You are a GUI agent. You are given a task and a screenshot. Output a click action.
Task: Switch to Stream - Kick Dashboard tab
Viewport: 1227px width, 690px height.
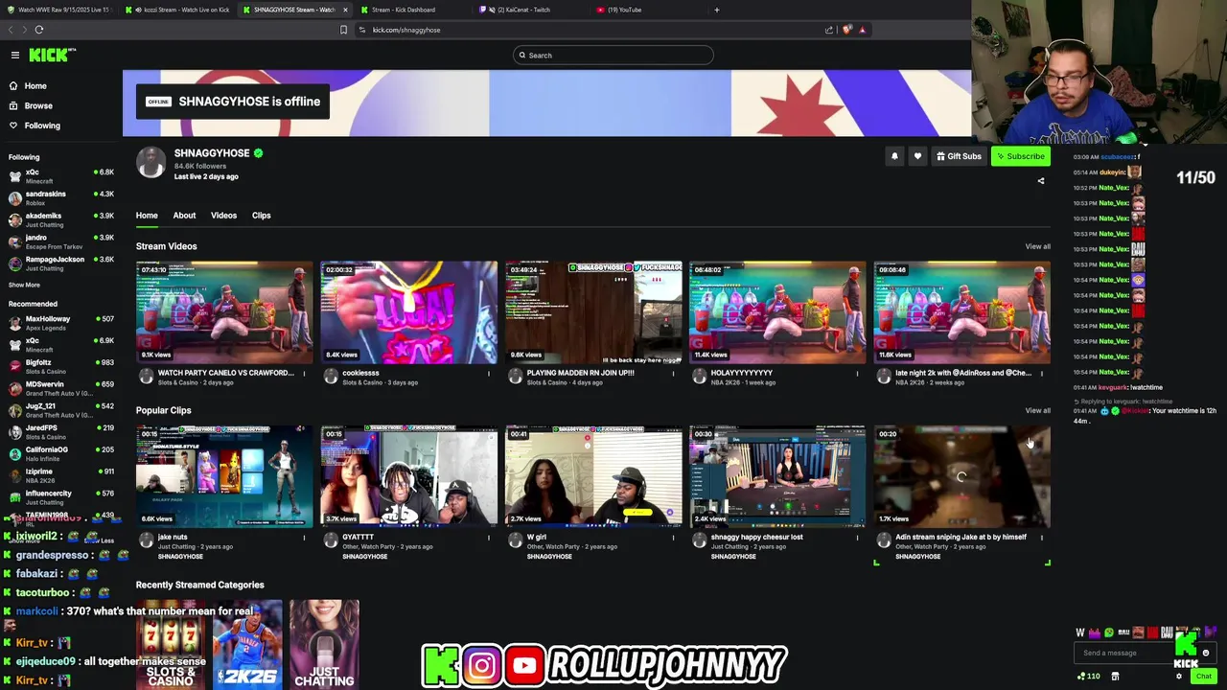click(403, 10)
